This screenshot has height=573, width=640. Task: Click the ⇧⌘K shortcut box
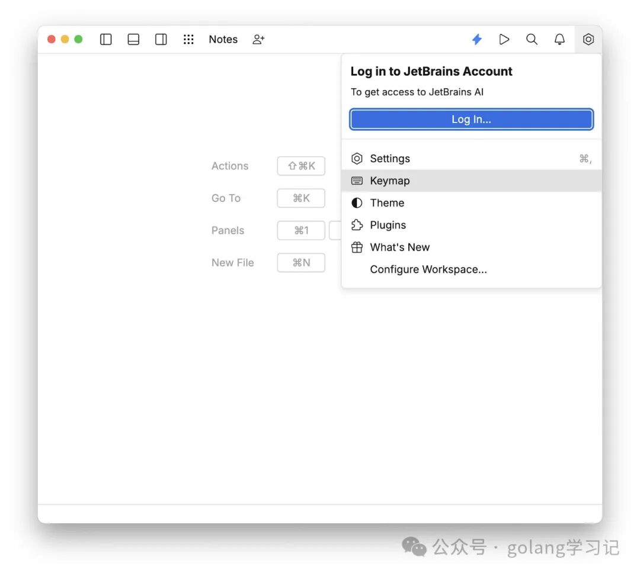click(x=301, y=166)
